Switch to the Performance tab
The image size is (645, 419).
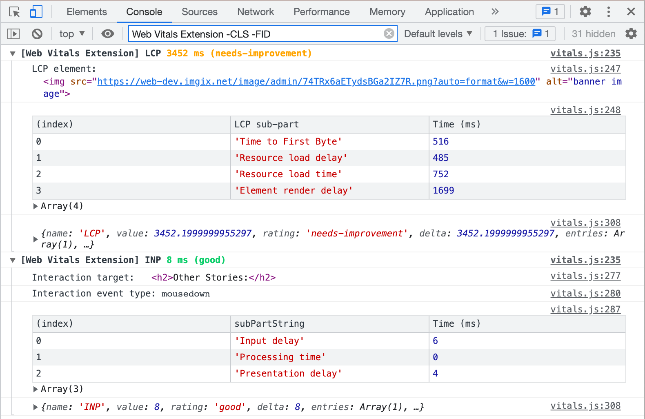pos(322,12)
